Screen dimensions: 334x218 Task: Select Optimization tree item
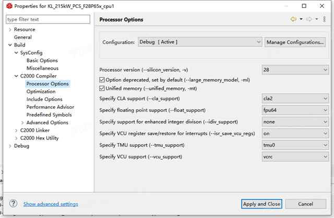pos(41,92)
